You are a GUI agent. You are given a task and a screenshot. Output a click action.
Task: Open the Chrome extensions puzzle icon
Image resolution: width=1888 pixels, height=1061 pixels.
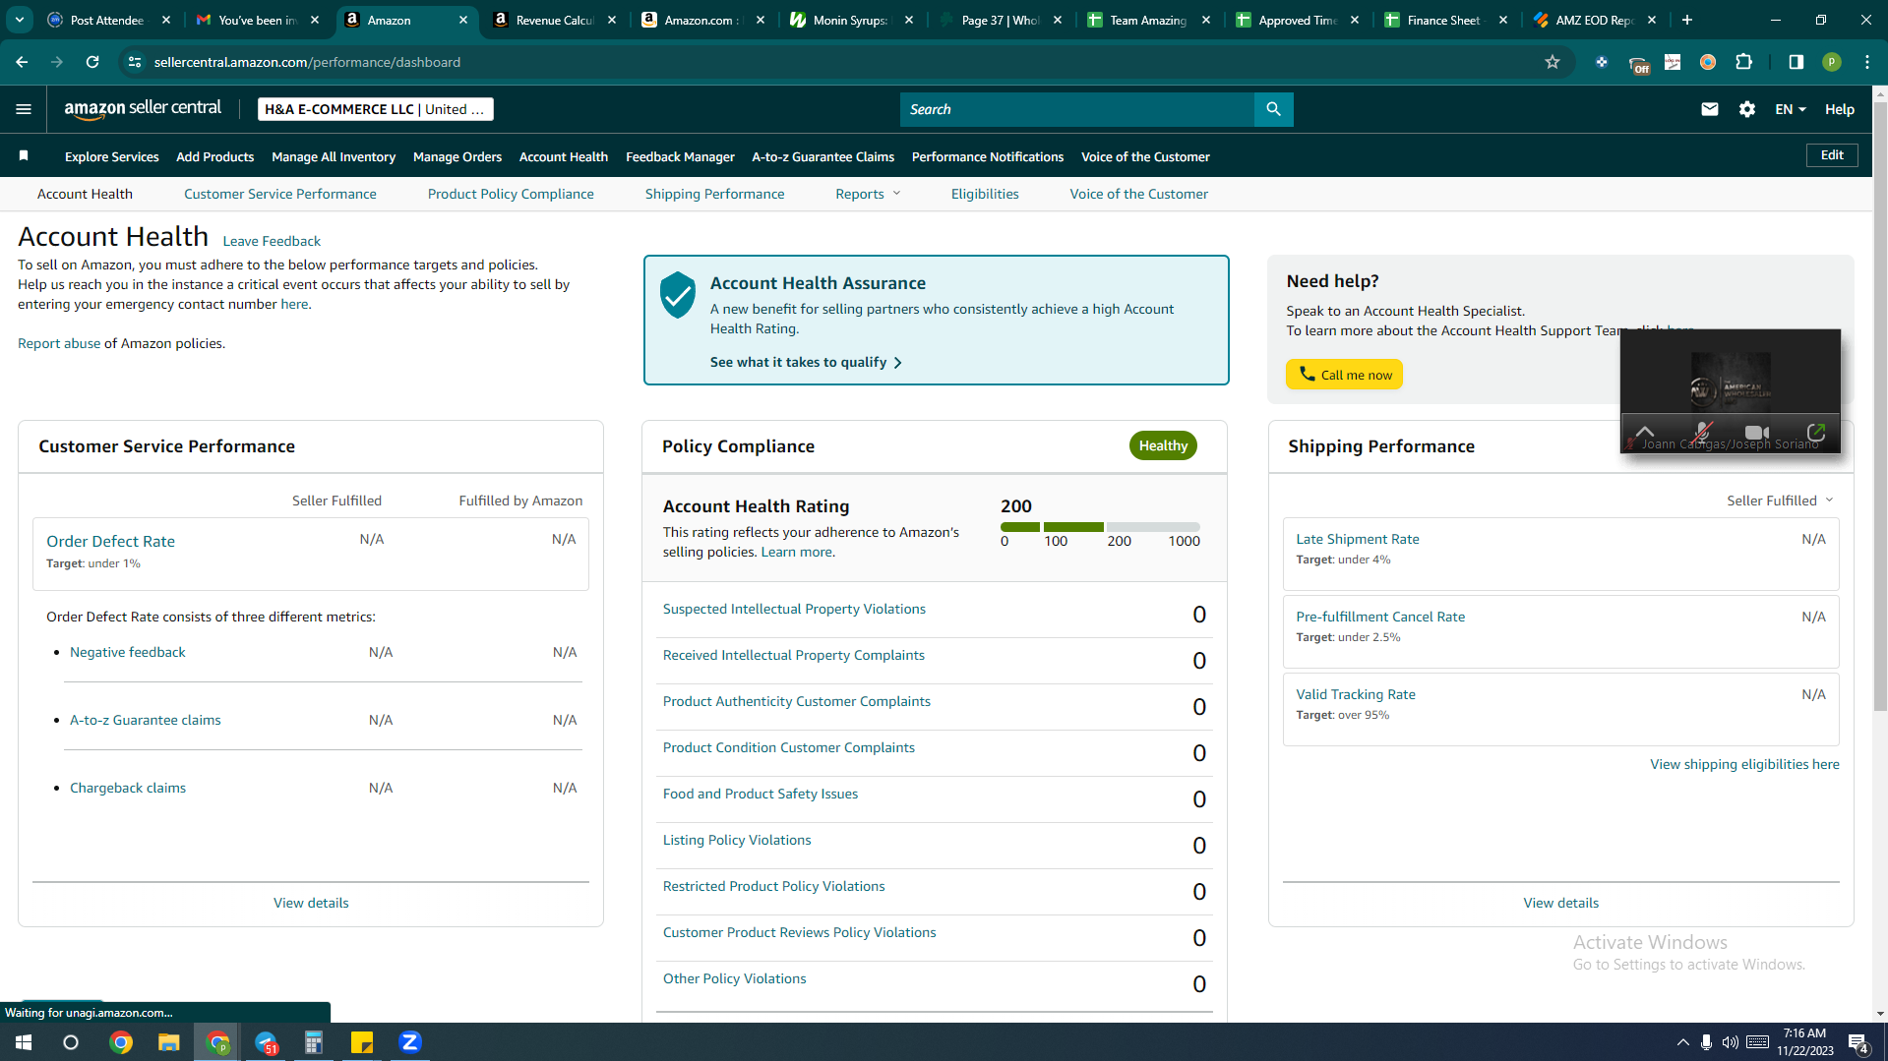[x=1744, y=62]
